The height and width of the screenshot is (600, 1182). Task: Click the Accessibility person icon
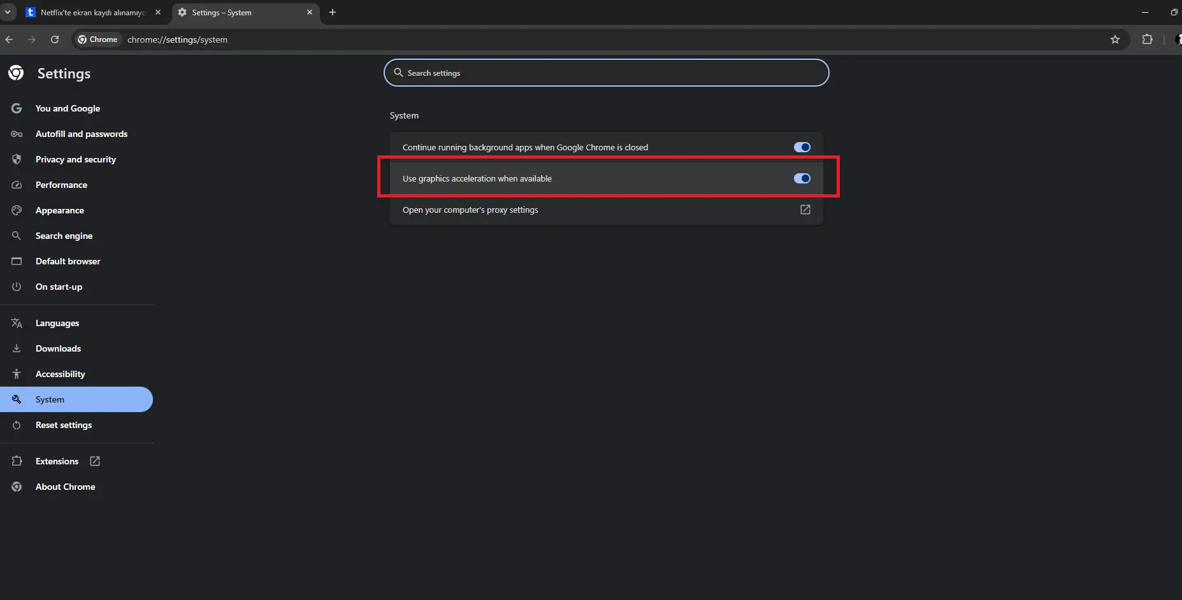tap(17, 374)
